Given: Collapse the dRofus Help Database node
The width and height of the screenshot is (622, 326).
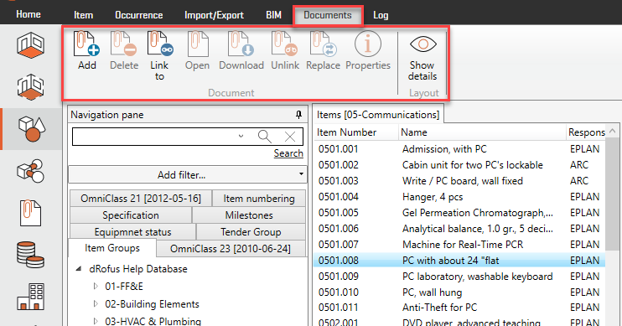Looking at the screenshot, I should [x=79, y=268].
